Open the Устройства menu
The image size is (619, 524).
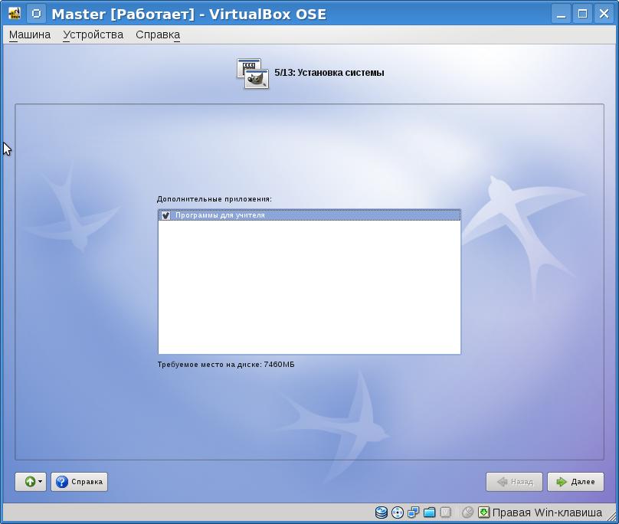click(93, 34)
